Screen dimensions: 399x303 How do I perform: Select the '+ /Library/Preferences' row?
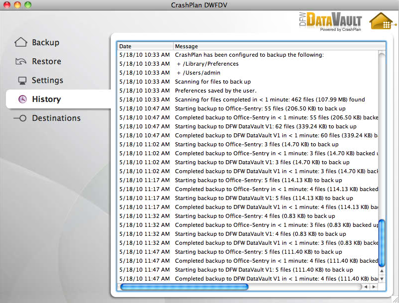pyautogui.click(x=248, y=64)
